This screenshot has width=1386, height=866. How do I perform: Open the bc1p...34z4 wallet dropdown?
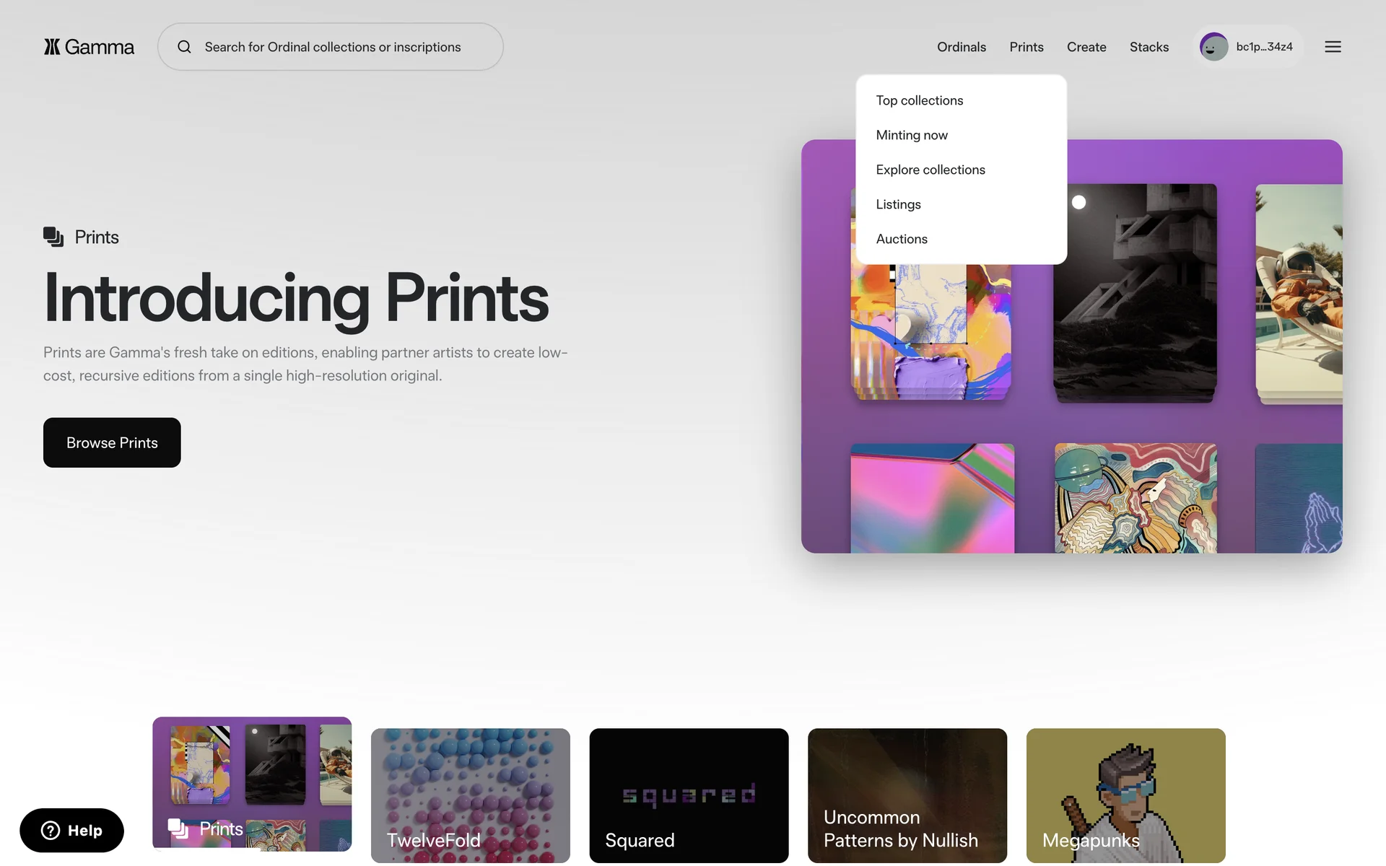pyautogui.click(x=1264, y=47)
